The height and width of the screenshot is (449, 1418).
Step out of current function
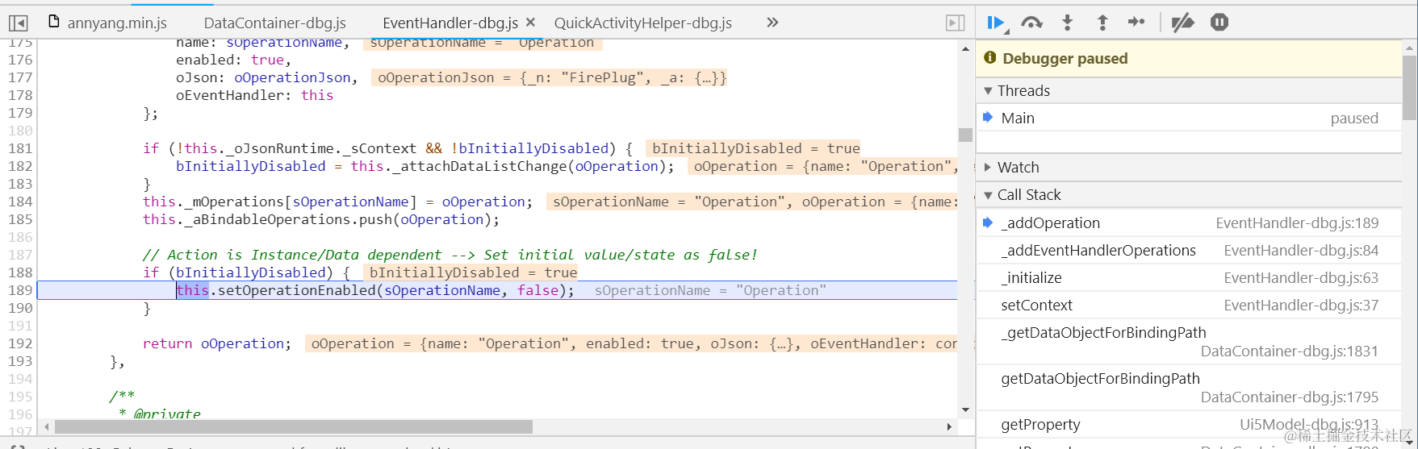click(x=1102, y=23)
